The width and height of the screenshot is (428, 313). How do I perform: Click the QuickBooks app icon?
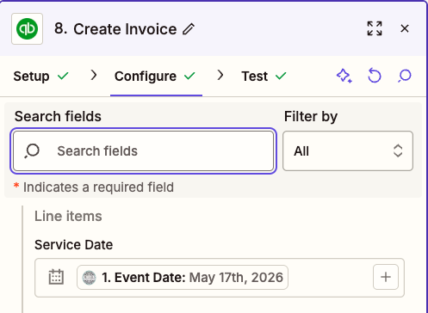(27, 28)
